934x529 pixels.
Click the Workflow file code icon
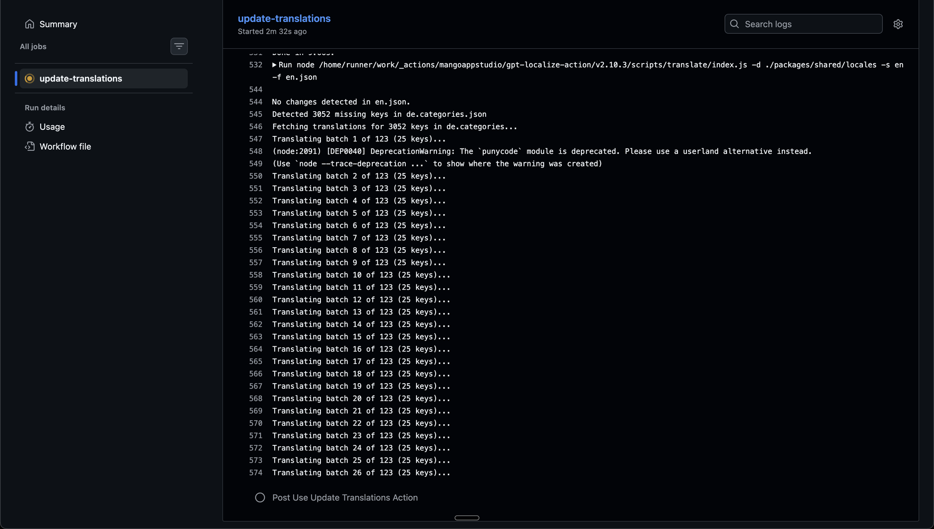(29, 146)
